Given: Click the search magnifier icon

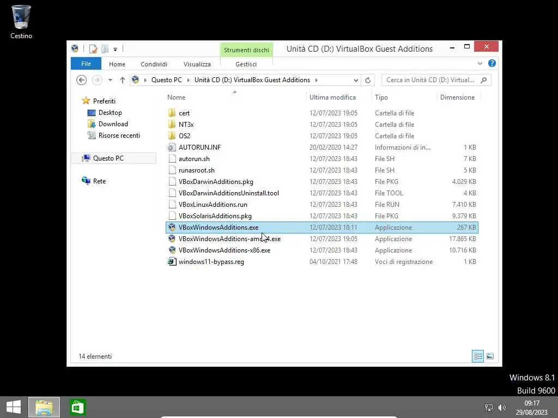Looking at the screenshot, I should point(484,80).
